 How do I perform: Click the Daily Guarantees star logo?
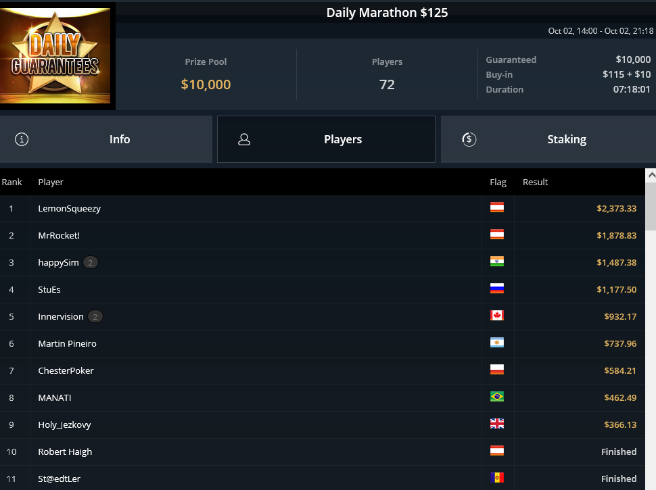coord(55,55)
